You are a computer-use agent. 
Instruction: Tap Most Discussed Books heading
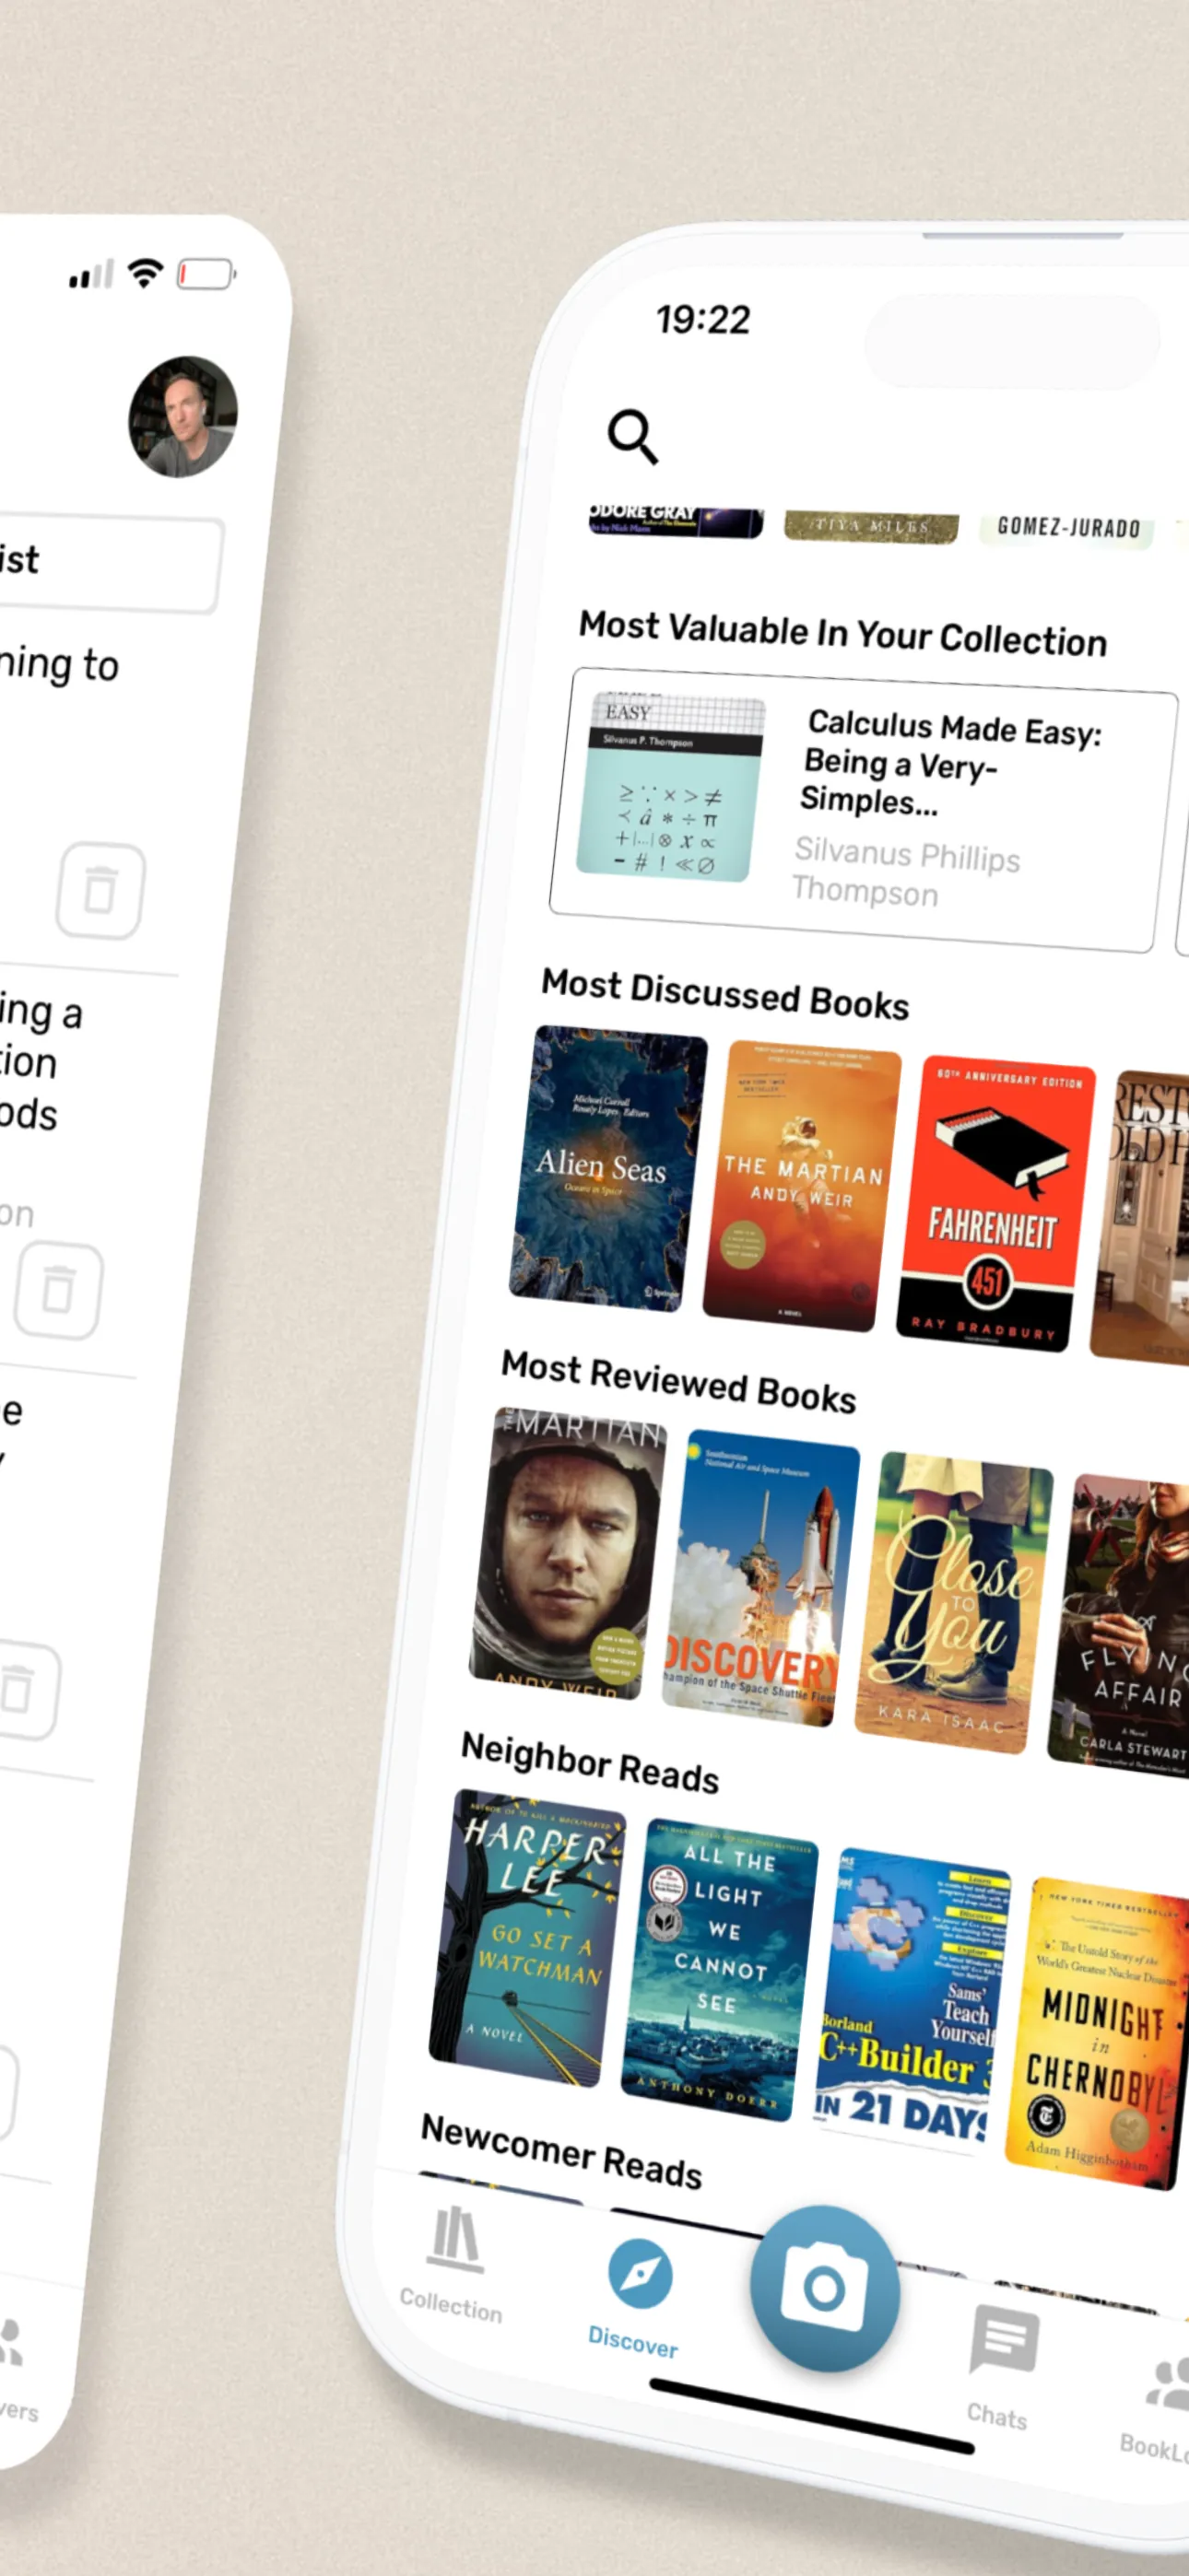tap(724, 994)
